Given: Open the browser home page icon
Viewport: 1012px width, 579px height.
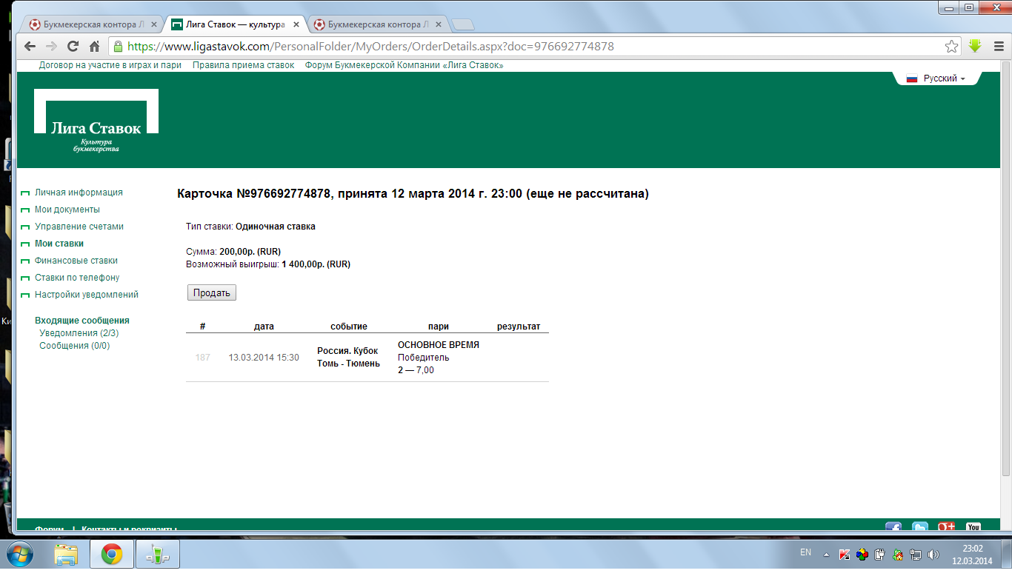Looking at the screenshot, I should (x=94, y=46).
